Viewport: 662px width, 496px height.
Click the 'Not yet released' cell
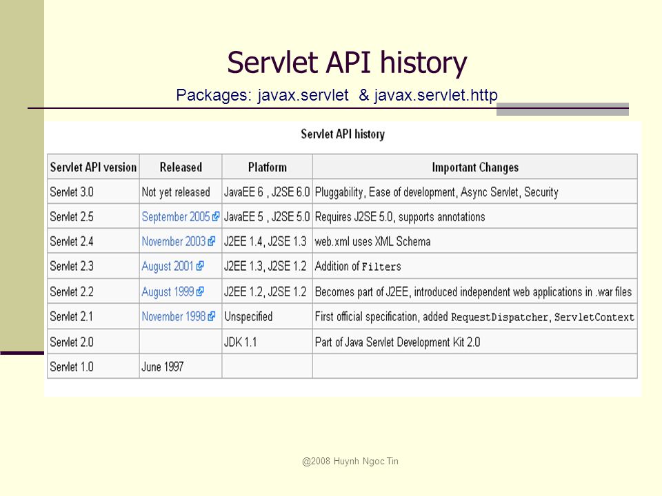click(x=181, y=192)
